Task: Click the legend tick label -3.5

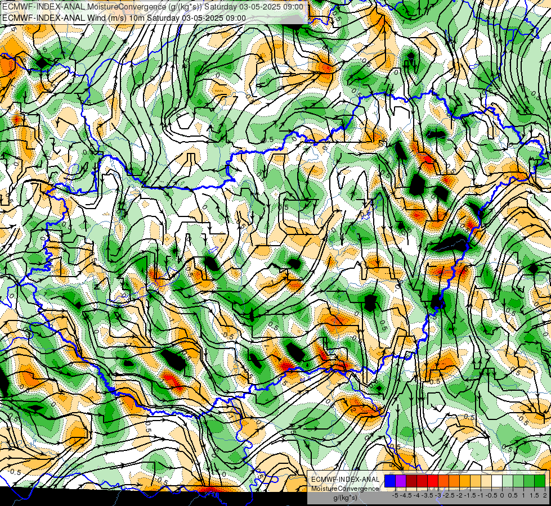Action: tap(427, 495)
